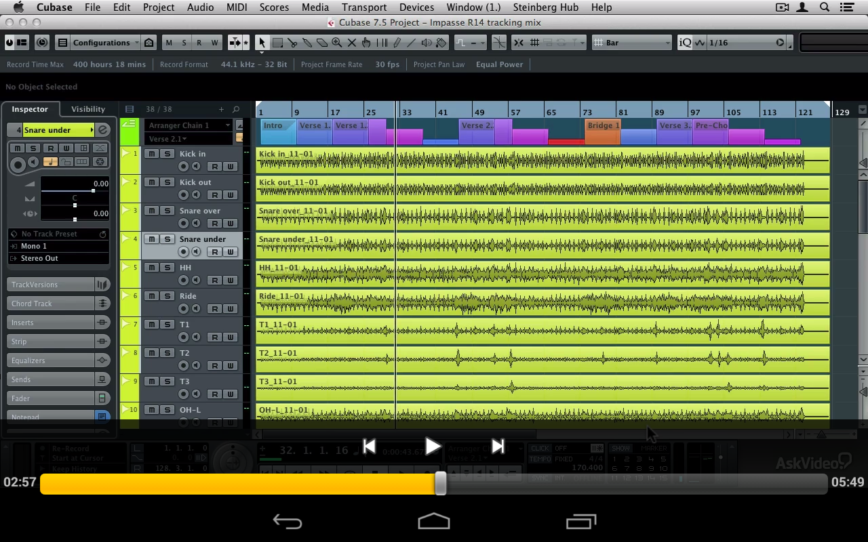Click the Stereo Out output routing field
This screenshot has width=868, height=542.
pyautogui.click(x=58, y=258)
